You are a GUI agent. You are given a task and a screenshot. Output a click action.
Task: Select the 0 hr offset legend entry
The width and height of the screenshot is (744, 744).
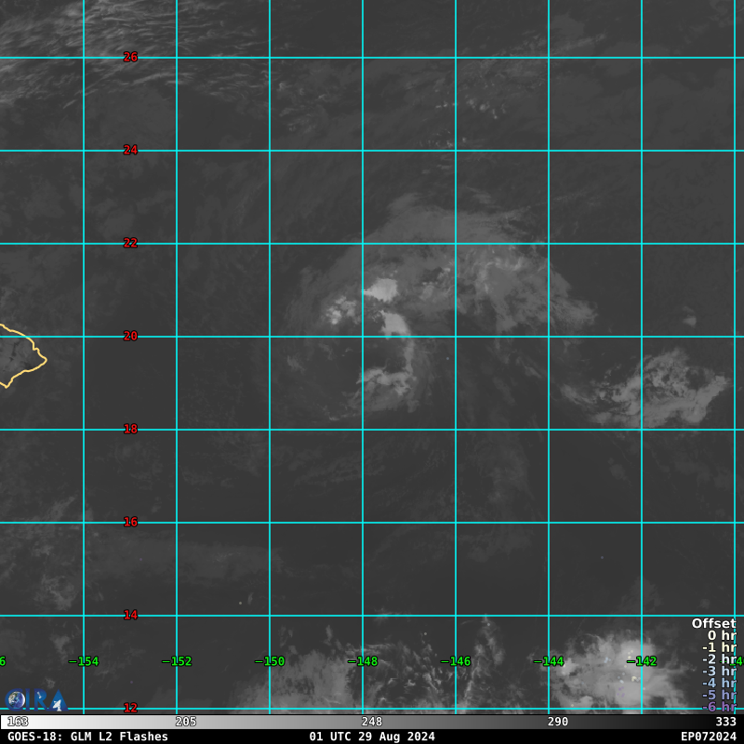point(721,635)
